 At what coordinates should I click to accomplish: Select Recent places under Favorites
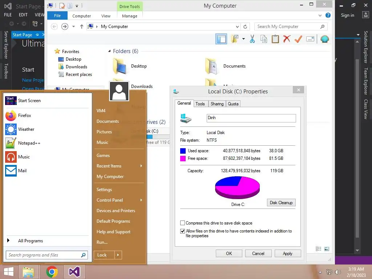tap(75, 74)
